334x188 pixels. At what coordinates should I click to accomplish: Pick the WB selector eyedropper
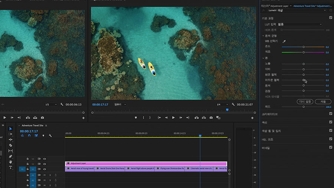pos(284,41)
